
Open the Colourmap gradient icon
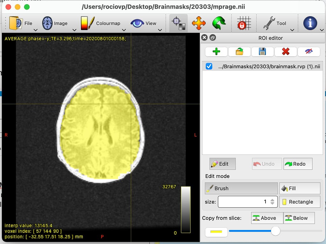tap(88, 23)
